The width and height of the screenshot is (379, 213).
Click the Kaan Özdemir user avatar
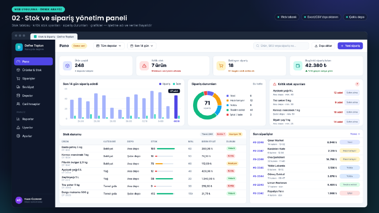(19, 200)
